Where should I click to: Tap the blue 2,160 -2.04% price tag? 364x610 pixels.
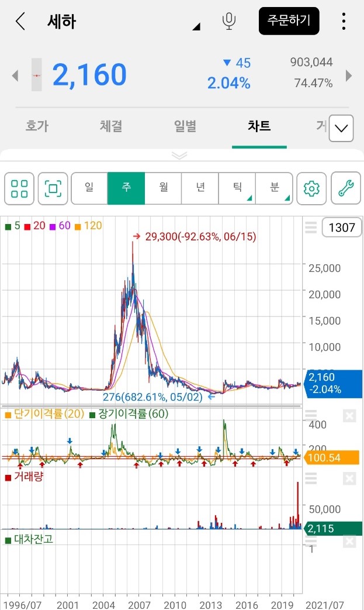334,383
